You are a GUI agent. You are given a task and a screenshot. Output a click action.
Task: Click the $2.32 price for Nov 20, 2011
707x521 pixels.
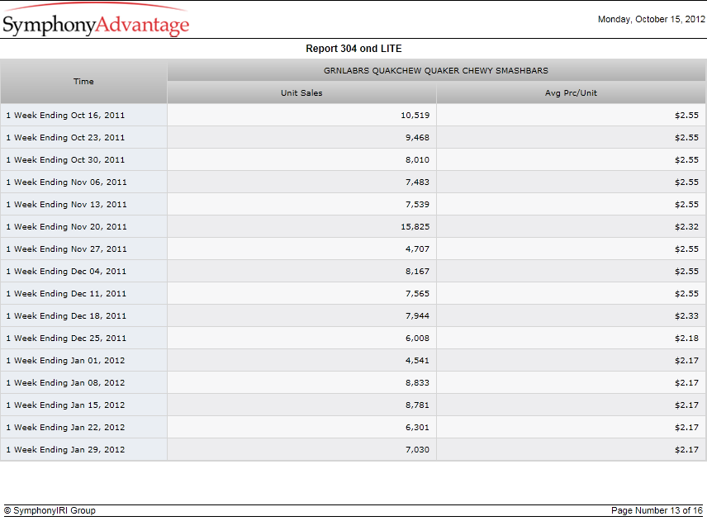point(686,227)
